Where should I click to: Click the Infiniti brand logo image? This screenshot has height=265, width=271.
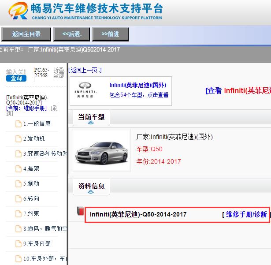[85, 90]
